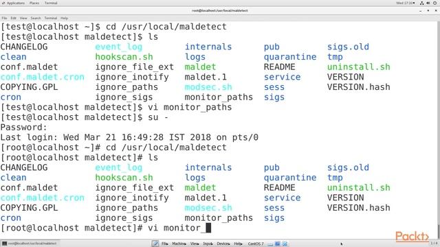Expand the Input dropdown in VirtualBox mini toolbar
Viewport: 440px width, 247px height.
click(x=208, y=244)
